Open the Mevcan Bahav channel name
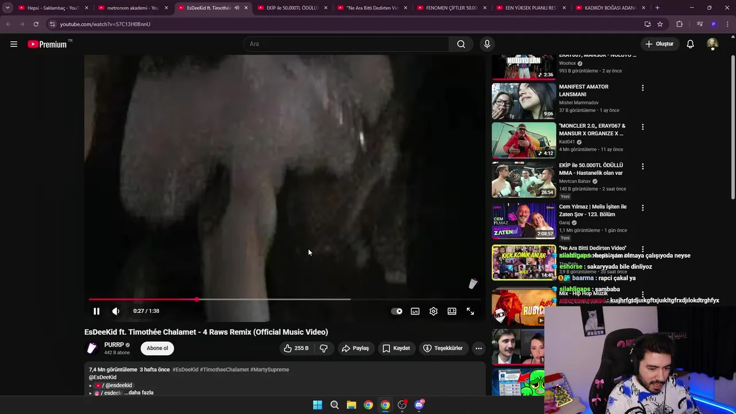This screenshot has width=736, height=414. click(575, 181)
